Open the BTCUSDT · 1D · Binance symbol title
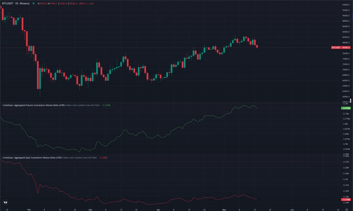The height and width of the screenshot is (211, 353). click(x=16, y=4)
